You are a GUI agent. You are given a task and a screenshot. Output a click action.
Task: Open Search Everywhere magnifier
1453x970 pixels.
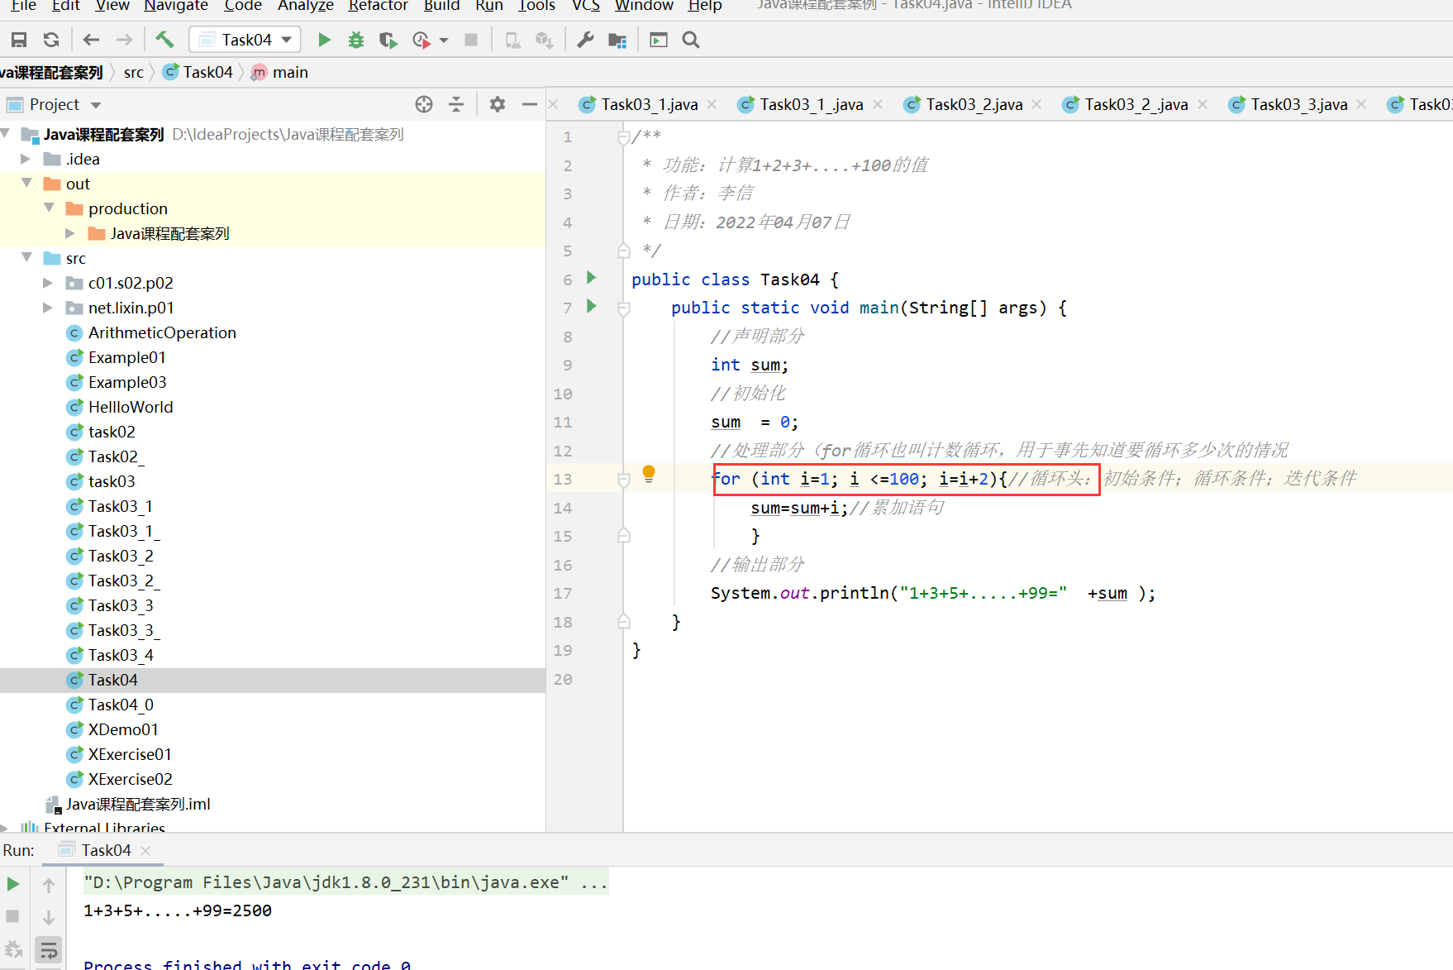tap(691, 40)
